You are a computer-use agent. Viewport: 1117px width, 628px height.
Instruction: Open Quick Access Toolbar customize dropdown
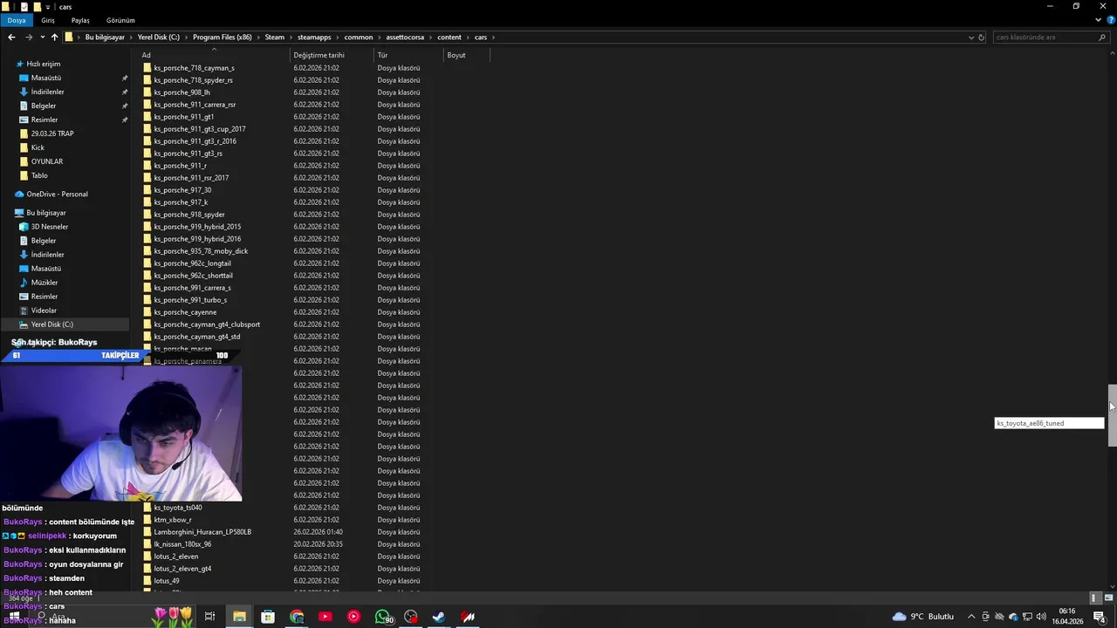coord(50,7)
